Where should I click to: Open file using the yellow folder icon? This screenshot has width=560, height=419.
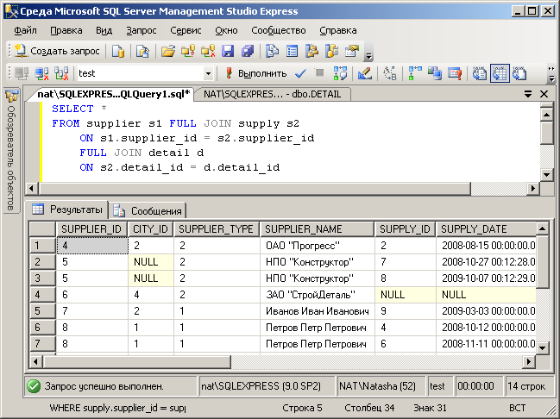pyautogui.click(x=168, y=51)
